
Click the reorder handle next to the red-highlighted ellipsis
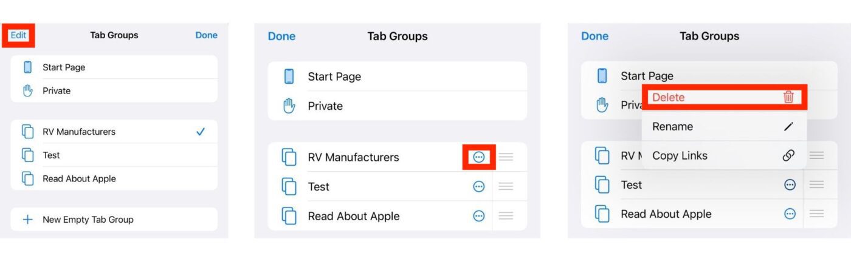tap(506, 157)
